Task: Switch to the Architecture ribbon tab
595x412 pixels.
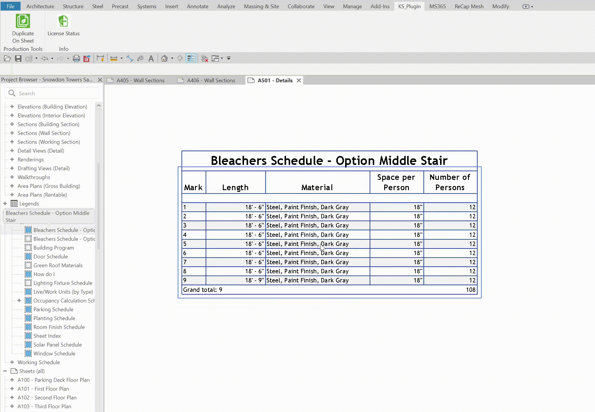Action: click(40, 6)
